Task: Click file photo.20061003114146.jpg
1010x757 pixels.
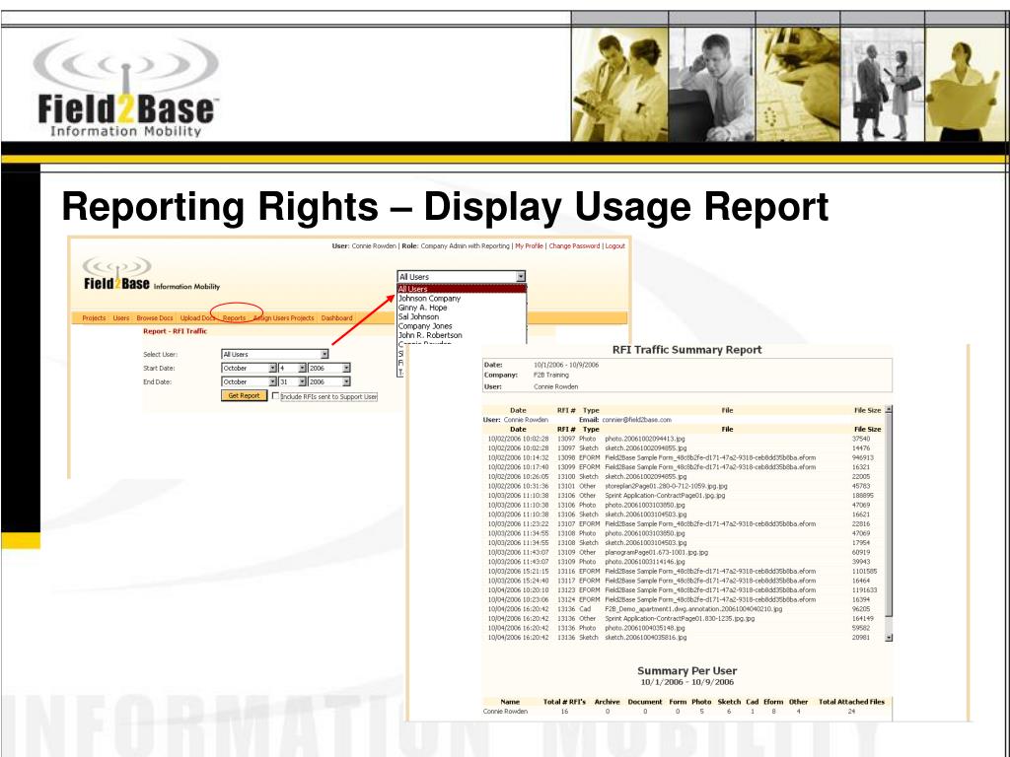Action: (645, 561)
